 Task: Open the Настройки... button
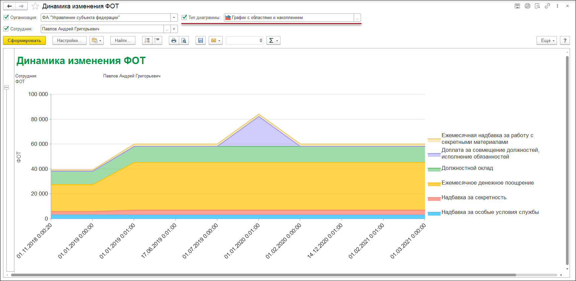(x=69, y=40)
